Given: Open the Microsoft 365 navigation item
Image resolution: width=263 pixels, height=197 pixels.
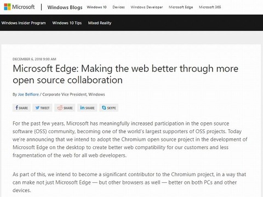Looking at the screenshot, I should tap(210, 7).
